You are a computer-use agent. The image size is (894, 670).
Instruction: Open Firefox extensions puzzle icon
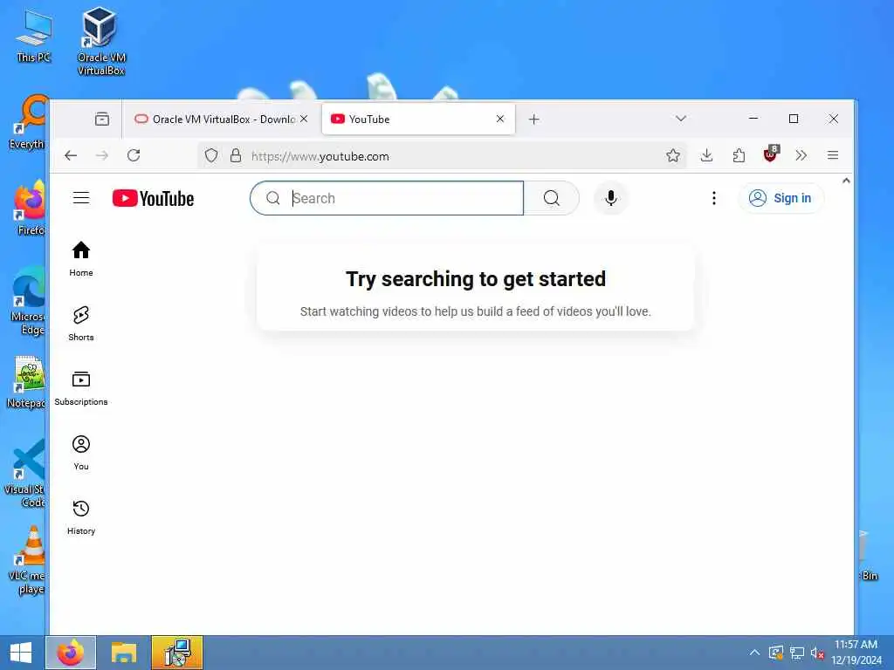pos(739,155)
